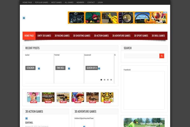The image size is (190, 127).
Task: Click broken image icon beside Queen of D
Action: coord(99,69)
